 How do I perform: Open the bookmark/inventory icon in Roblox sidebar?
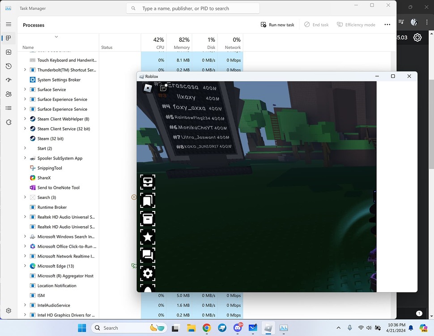point(148,200)
